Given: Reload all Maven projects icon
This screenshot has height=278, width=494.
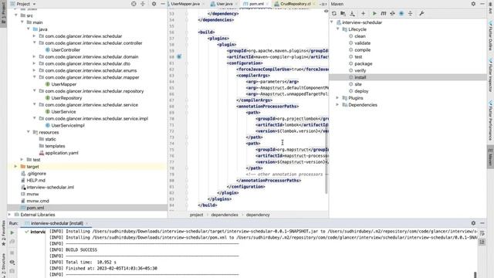Looking at the screenshot, I should pyautogui.click(x=334, y=14).
